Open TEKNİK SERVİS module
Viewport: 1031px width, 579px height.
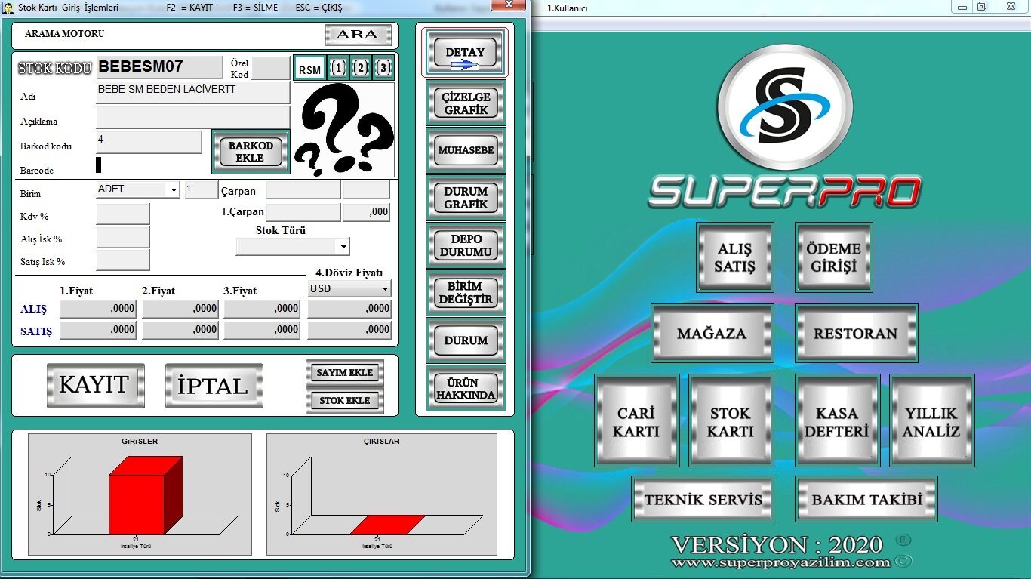(x=703, y=499)
